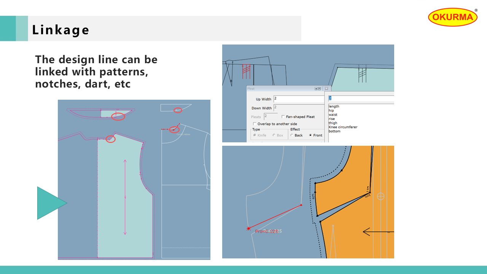Check Overlap to another side

tap(255, 124)
